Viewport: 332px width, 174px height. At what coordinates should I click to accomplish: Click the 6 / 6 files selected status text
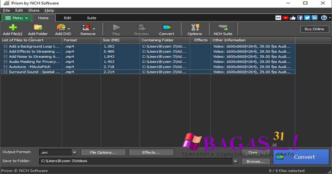[x=287, y=171]
